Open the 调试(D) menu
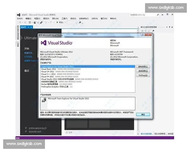This screenshot has height=152, width=190. click(x=46, y=19)
